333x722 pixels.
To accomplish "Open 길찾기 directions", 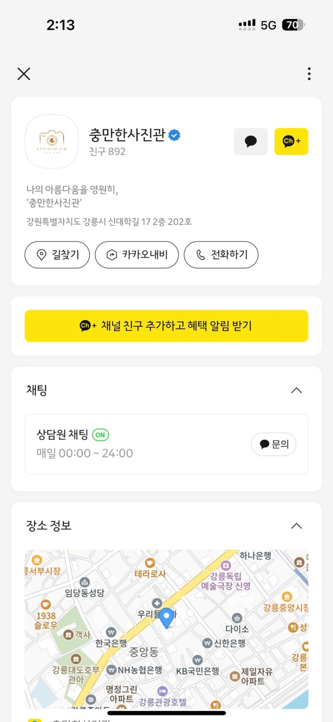I will 57,255.
